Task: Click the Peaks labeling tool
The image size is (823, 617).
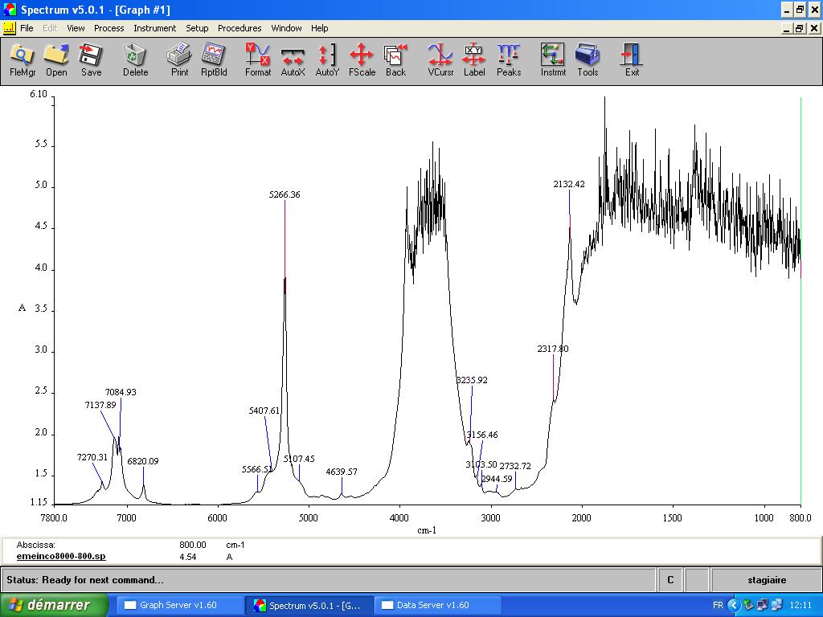Action: coord(509,60)
